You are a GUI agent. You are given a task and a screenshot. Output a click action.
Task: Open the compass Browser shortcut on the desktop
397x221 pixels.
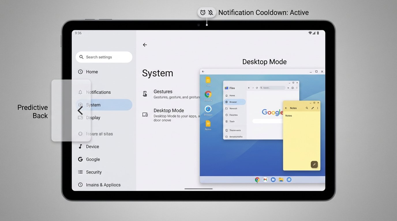click(x=208, y=109)
